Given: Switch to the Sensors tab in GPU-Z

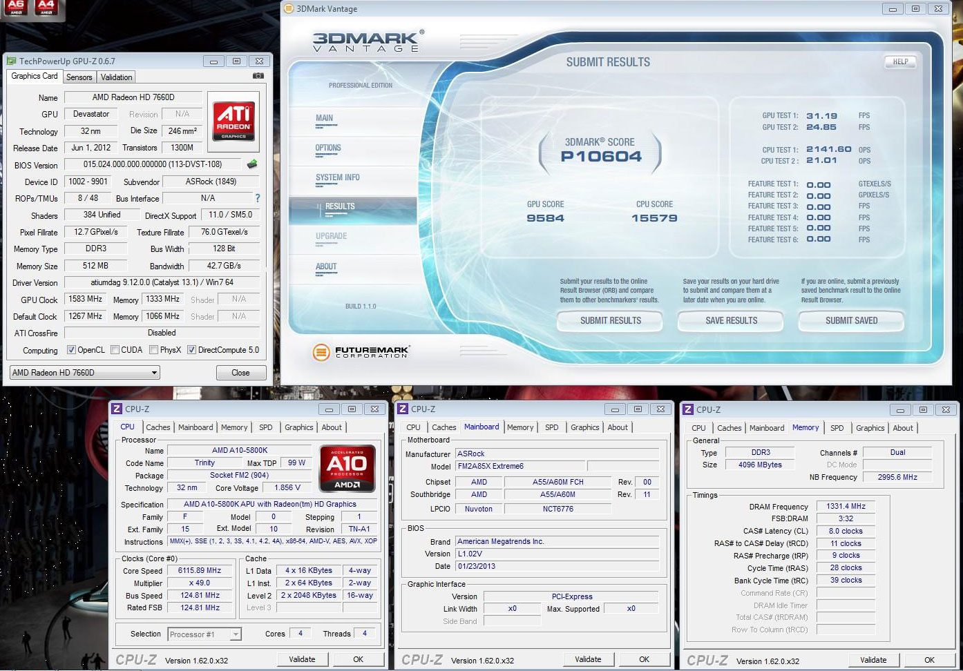Looking at the screenshot, I should 79,77.
